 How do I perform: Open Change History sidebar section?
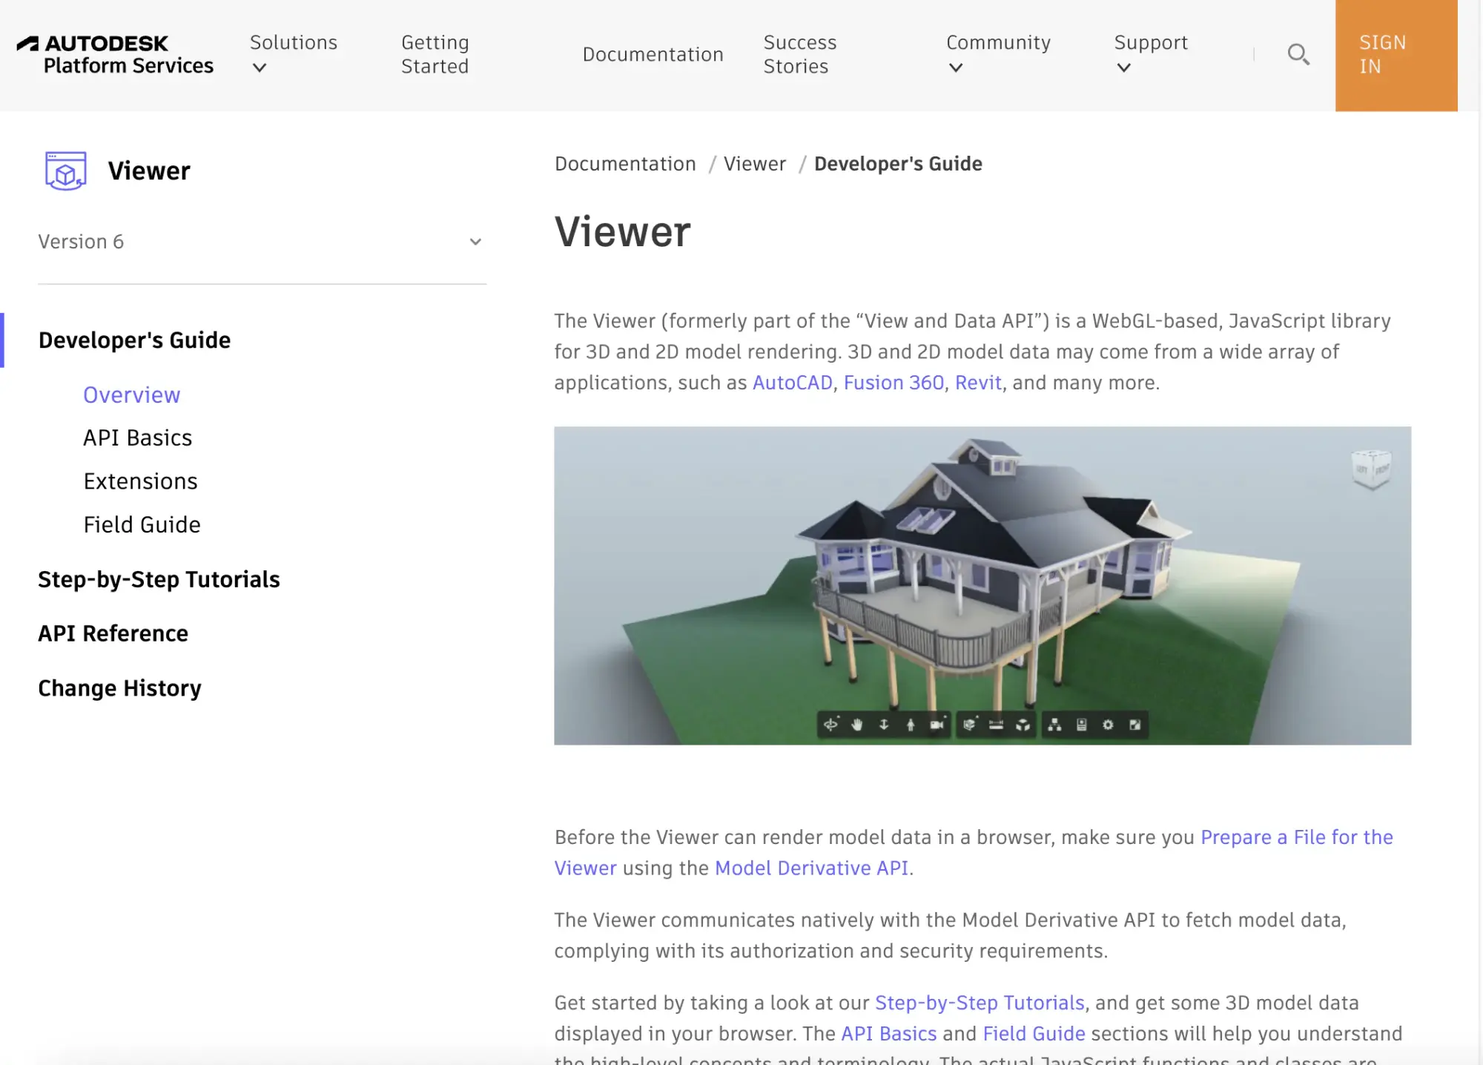coord(120,688)
